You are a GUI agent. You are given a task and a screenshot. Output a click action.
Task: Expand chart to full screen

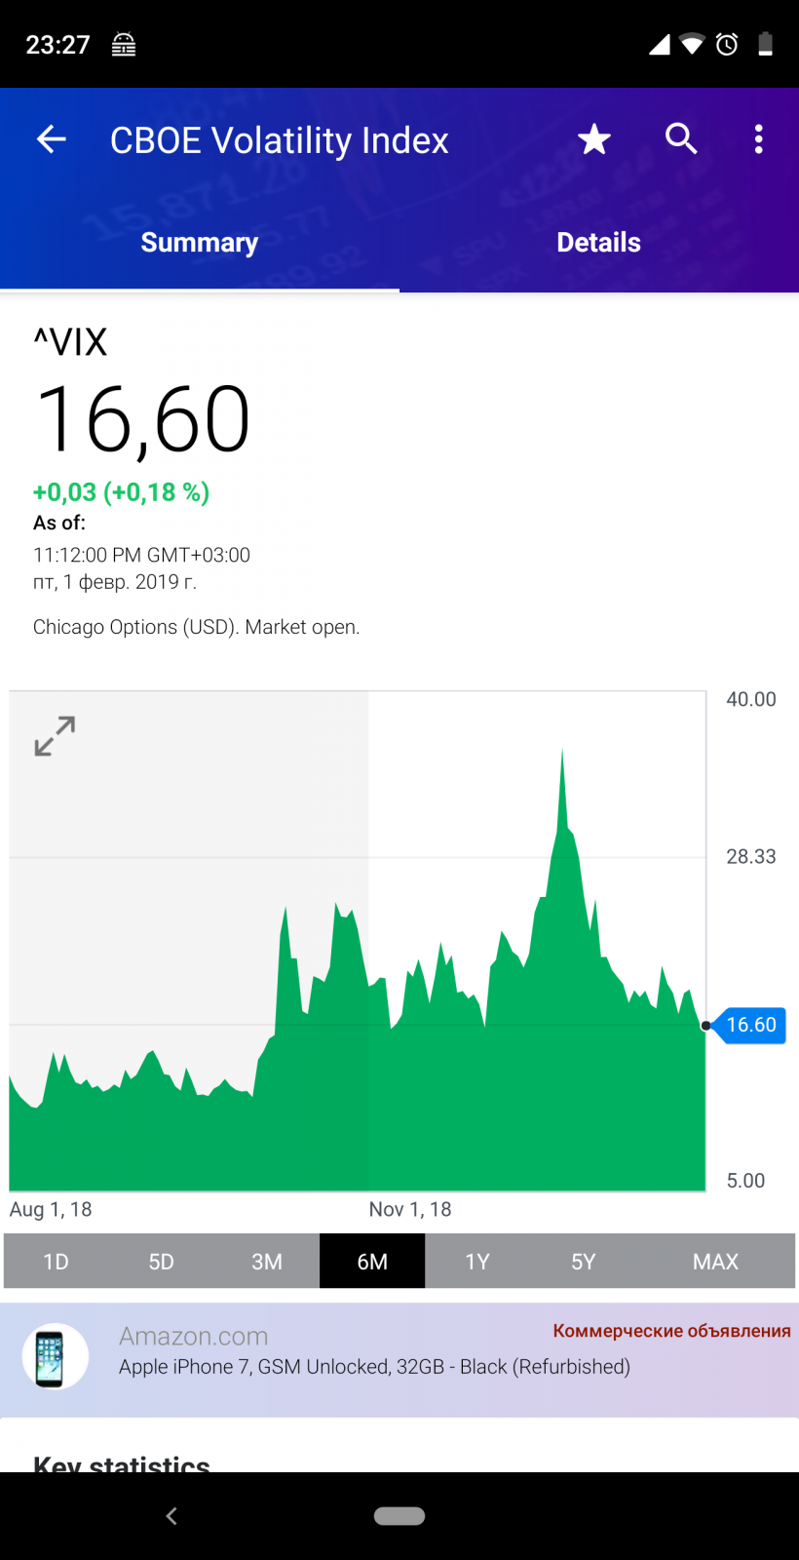click(x=55, y=736)
